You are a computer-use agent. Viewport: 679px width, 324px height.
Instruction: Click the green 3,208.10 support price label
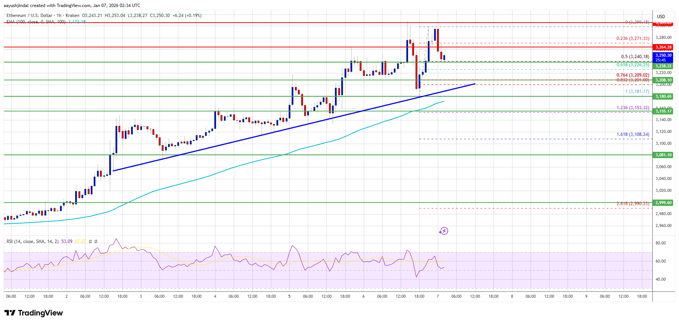663,80
